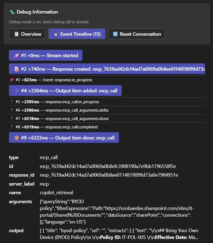Click the rocket icon on Stream started
Screen dimensions: 213x243
16,56
